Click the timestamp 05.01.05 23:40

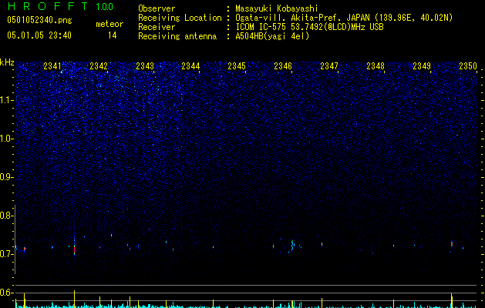click(x=39, y=35)
